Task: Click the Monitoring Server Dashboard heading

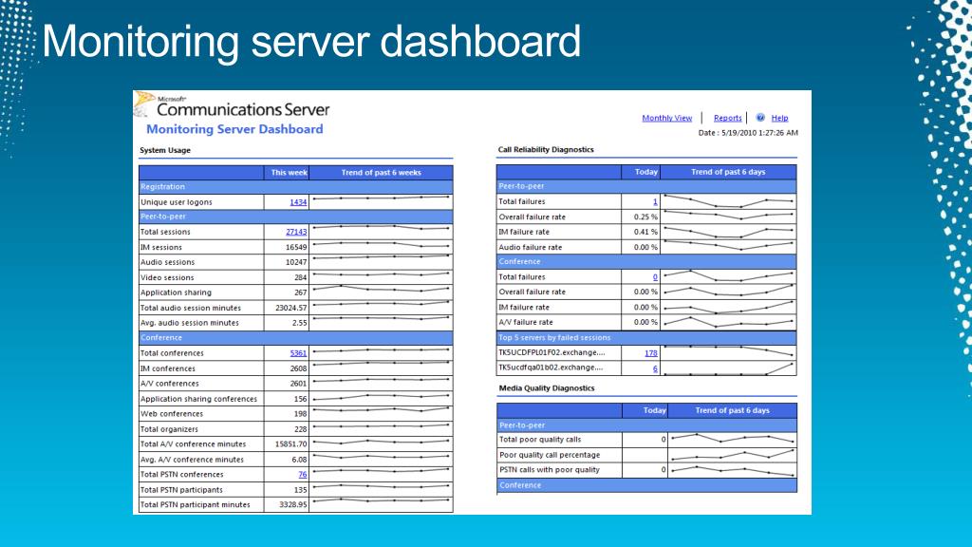Action: pyautogui.click(x=234, y=129)
